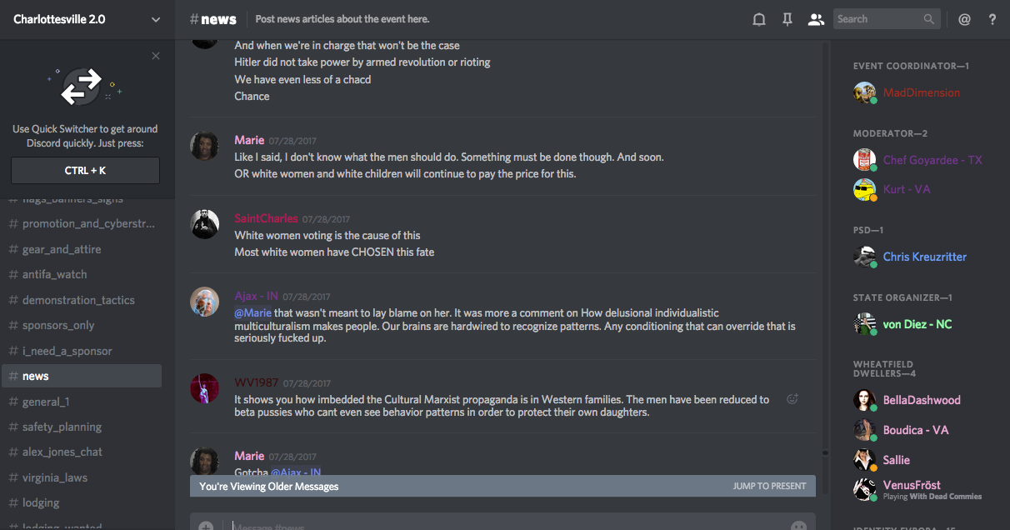This screenshot has width=1010, height=530.
Task: Open the @Marie mention in Ajax's message
Action: (253, 312)
